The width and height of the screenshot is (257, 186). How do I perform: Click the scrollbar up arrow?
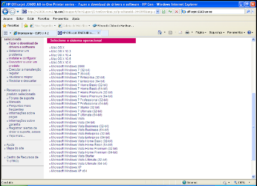(253, 39)
